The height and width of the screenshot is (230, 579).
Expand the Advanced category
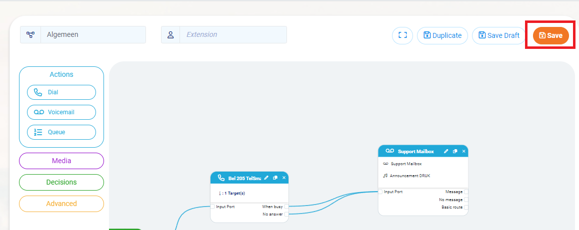(x=61, y=204)
